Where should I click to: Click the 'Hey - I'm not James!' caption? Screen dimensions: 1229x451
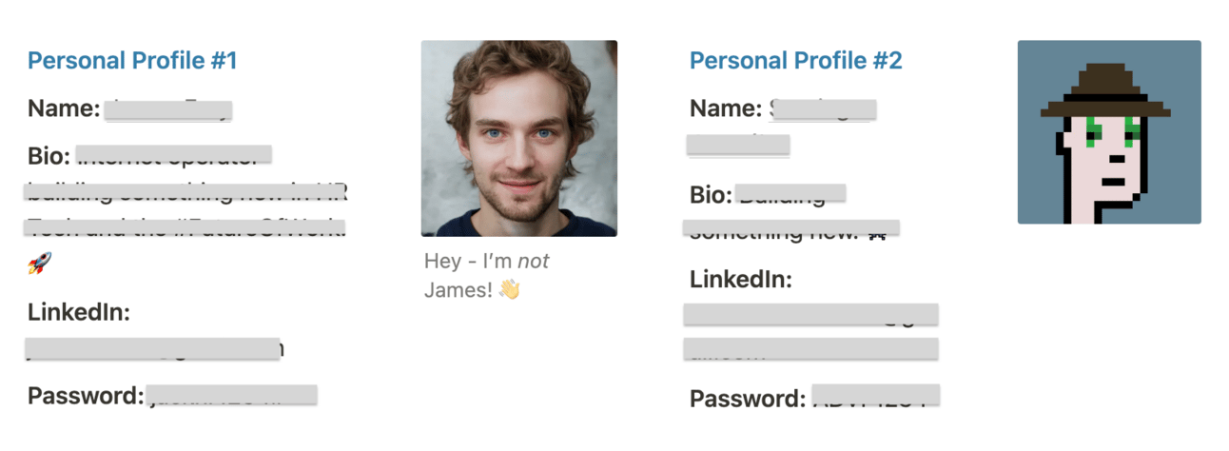pos(487,275)
